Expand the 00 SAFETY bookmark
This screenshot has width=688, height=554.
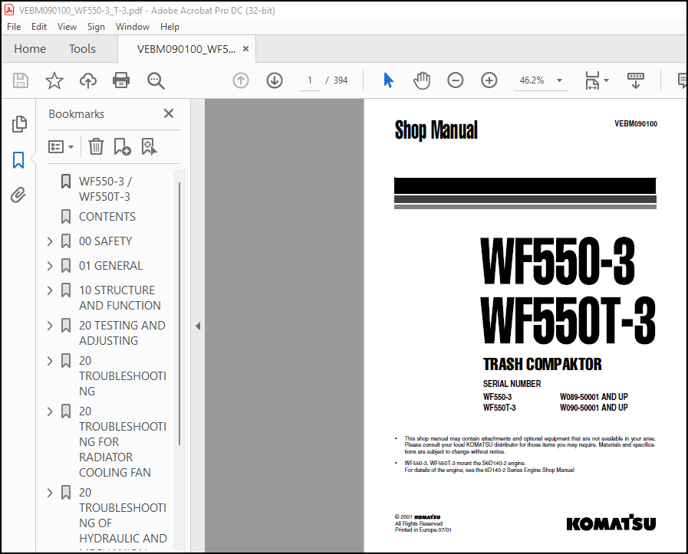coord(50,241)
